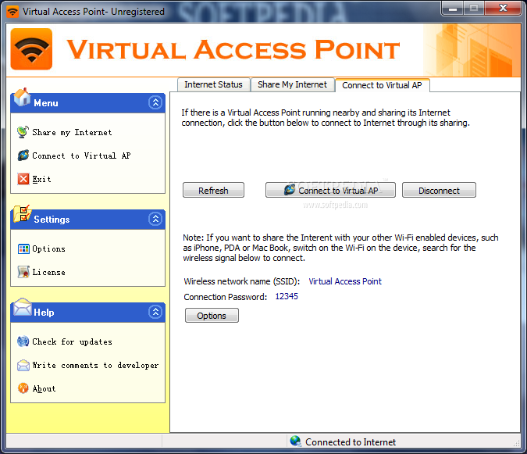527x454 pixels.
Task: Click the red Exit X icon
Action: 23,179
